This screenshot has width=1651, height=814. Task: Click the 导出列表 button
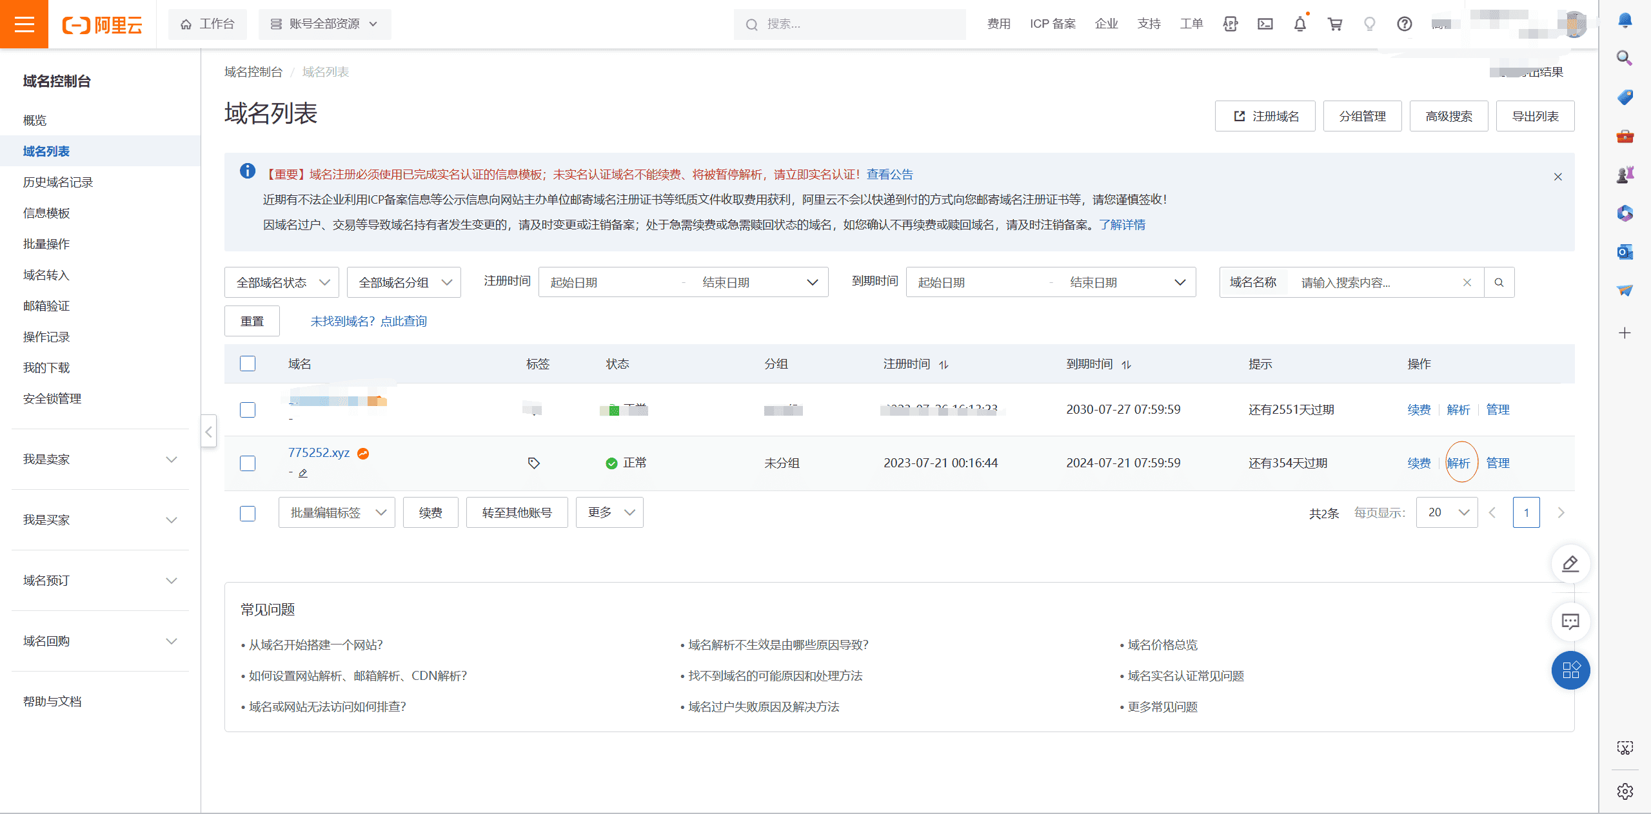(x=1536, y=116)
